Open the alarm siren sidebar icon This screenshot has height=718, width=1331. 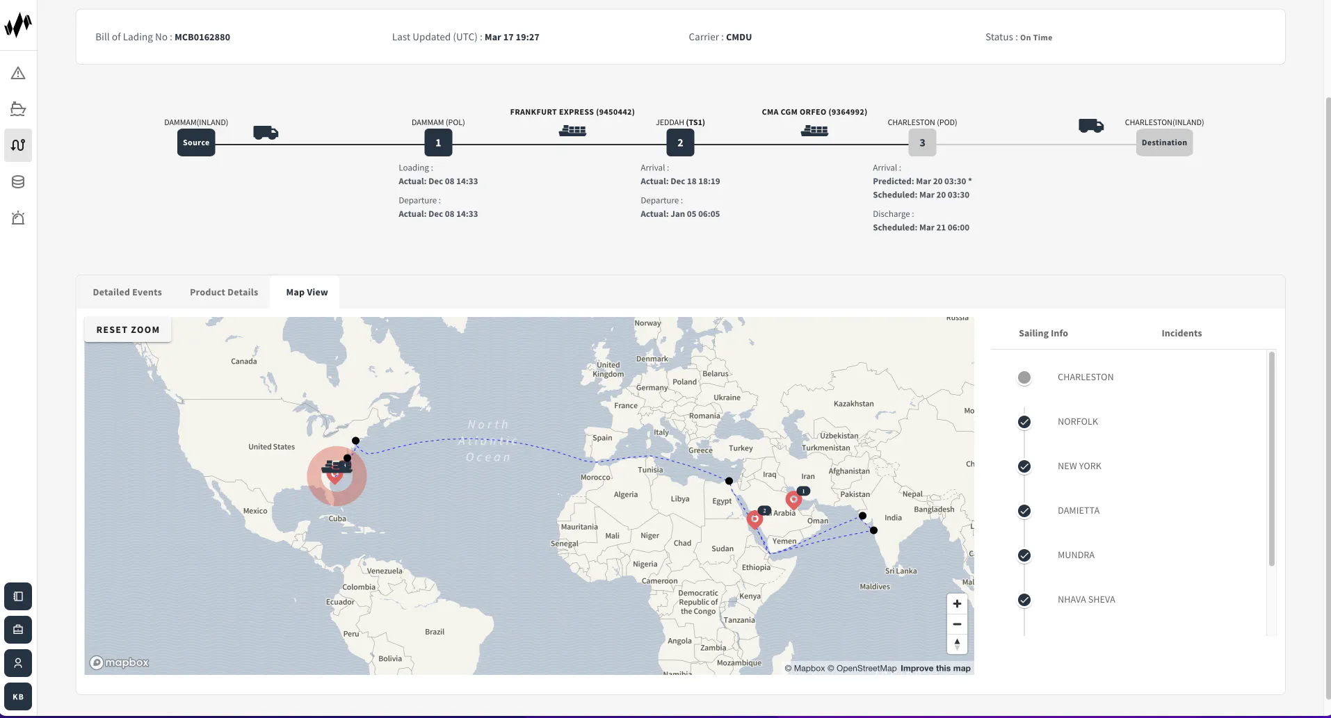tap(18, 218)
